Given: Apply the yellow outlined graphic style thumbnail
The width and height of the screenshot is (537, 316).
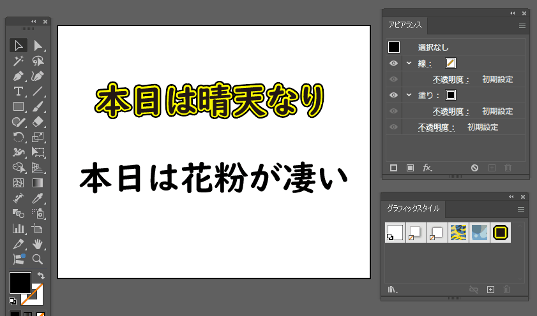Looking at the screenshot, I should tap(500, 233).
